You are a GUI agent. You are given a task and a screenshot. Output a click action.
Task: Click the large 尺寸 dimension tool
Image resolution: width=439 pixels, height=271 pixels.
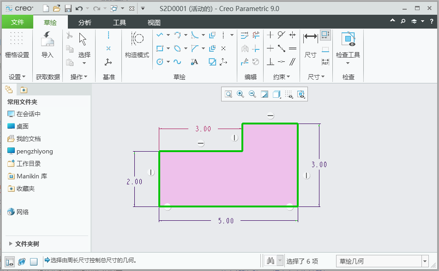311,45
